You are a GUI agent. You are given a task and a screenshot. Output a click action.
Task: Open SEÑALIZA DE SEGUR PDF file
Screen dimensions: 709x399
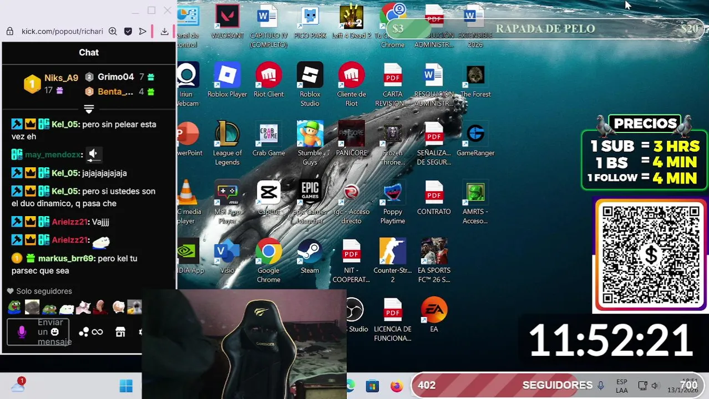pos(434,144)
